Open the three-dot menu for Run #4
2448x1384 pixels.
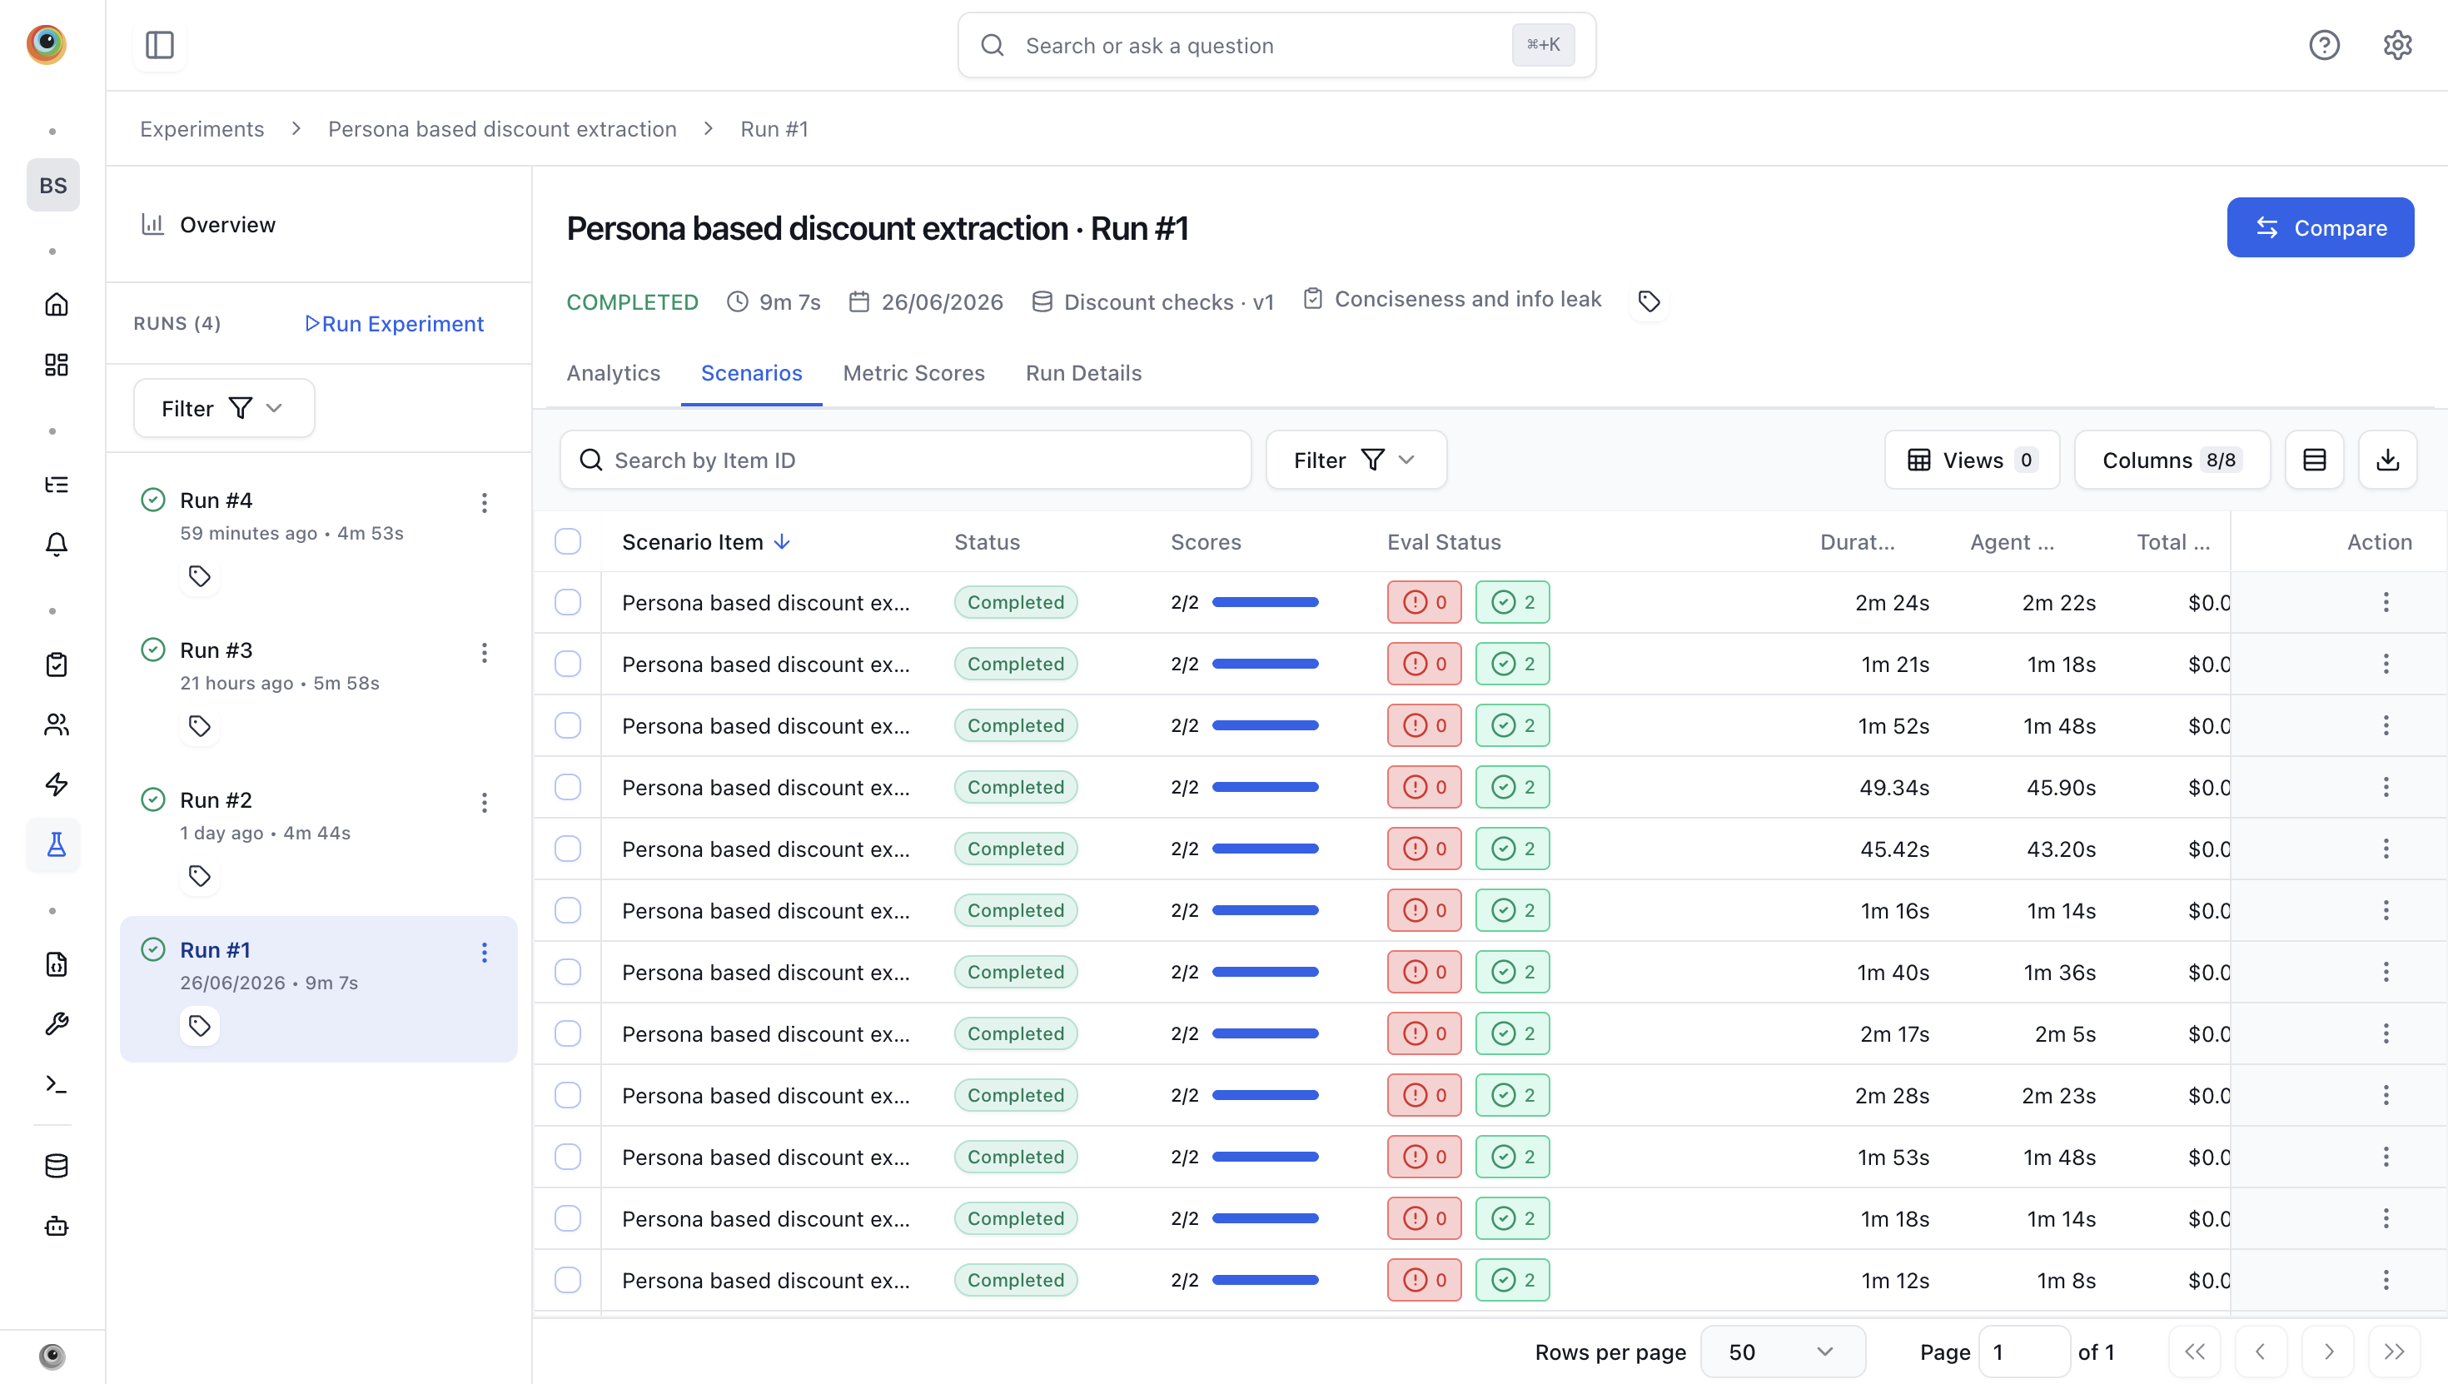485,502
